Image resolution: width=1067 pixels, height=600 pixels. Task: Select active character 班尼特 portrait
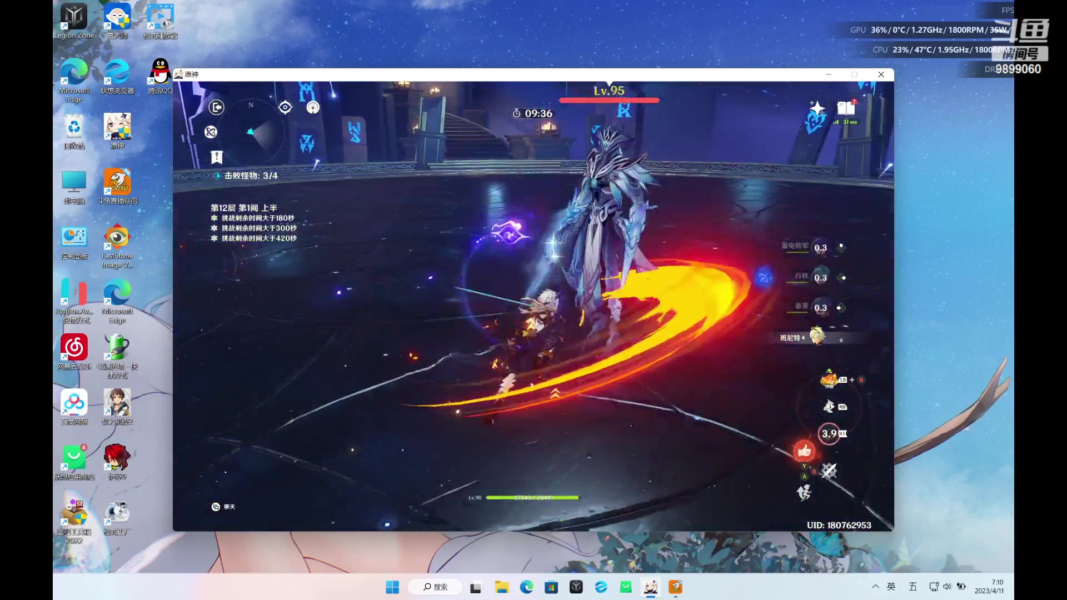[x=817, y=336]
